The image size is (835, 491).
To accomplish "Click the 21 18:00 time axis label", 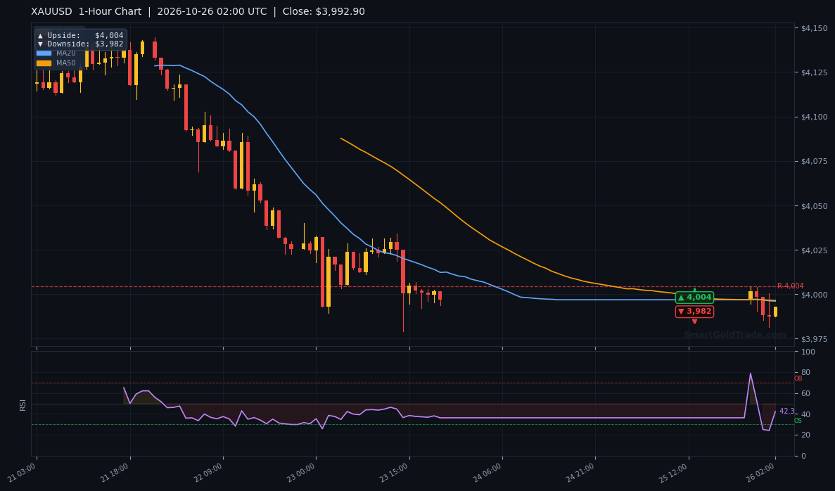I will tap(115, 473).
